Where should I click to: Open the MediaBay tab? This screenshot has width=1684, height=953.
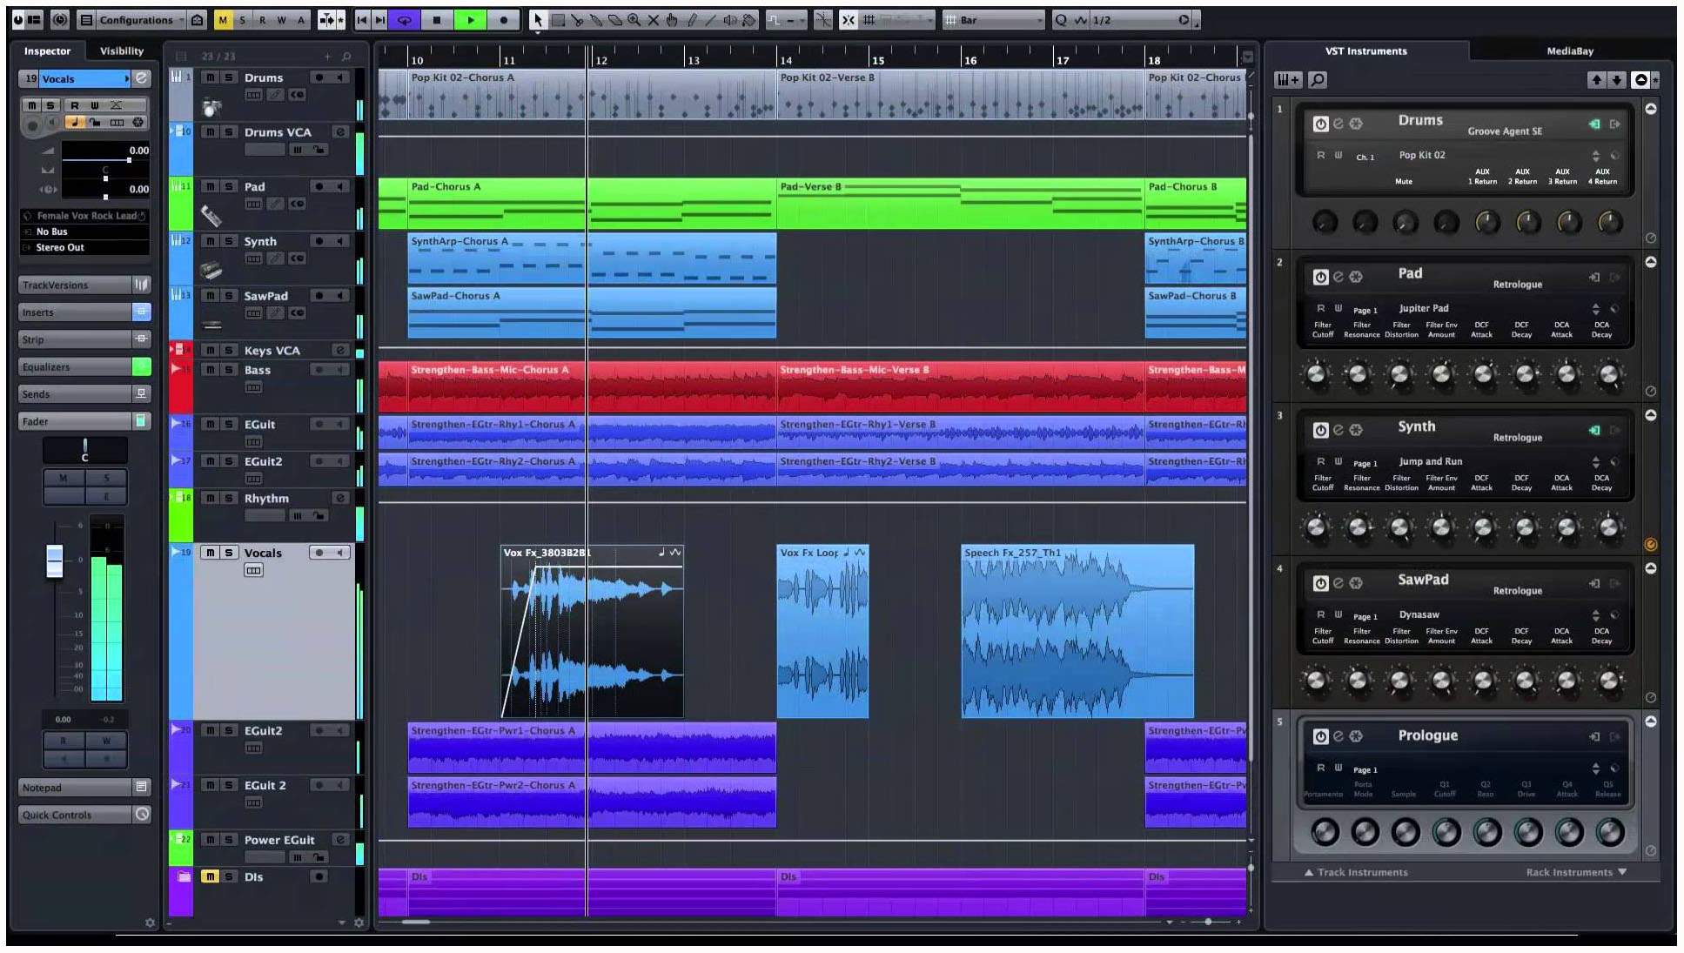[1570, 51]
